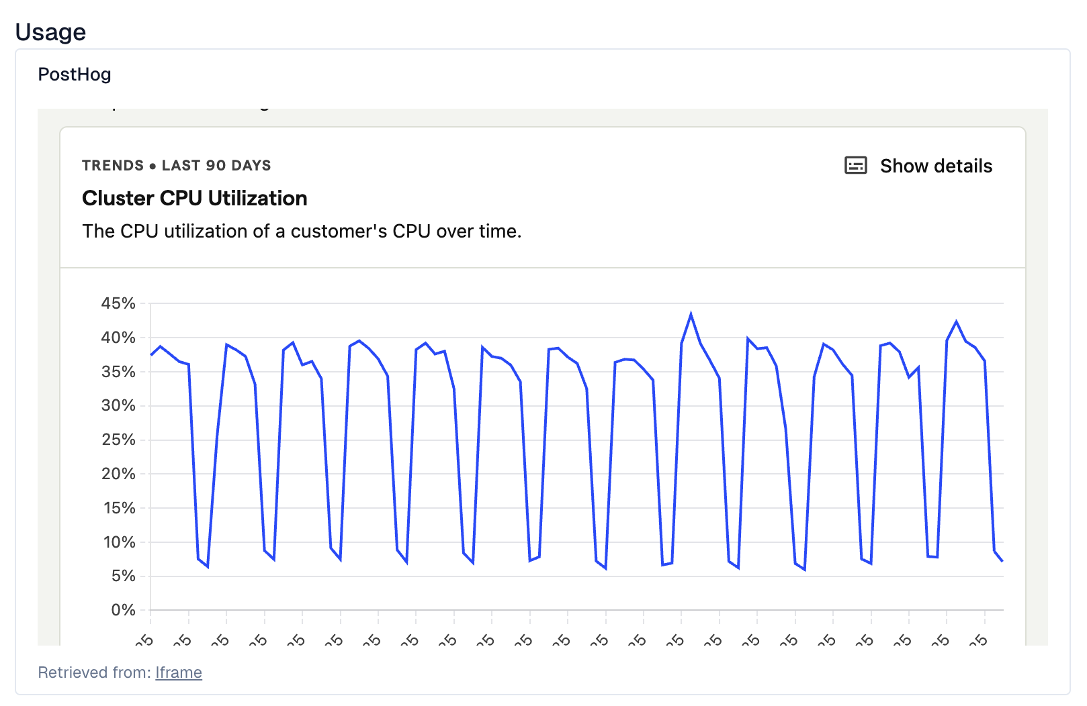1087x706 pixels.
Task: Click the highest peak on the chart line
Action: (691, 314)
